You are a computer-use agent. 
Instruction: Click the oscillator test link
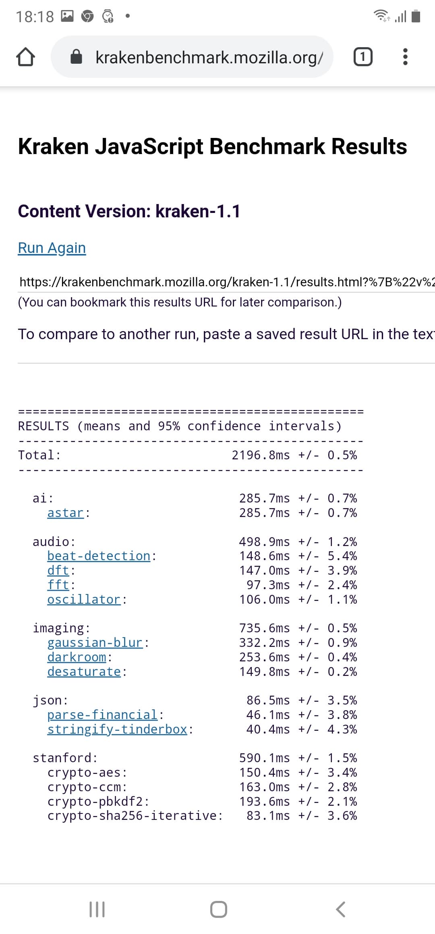84,600
